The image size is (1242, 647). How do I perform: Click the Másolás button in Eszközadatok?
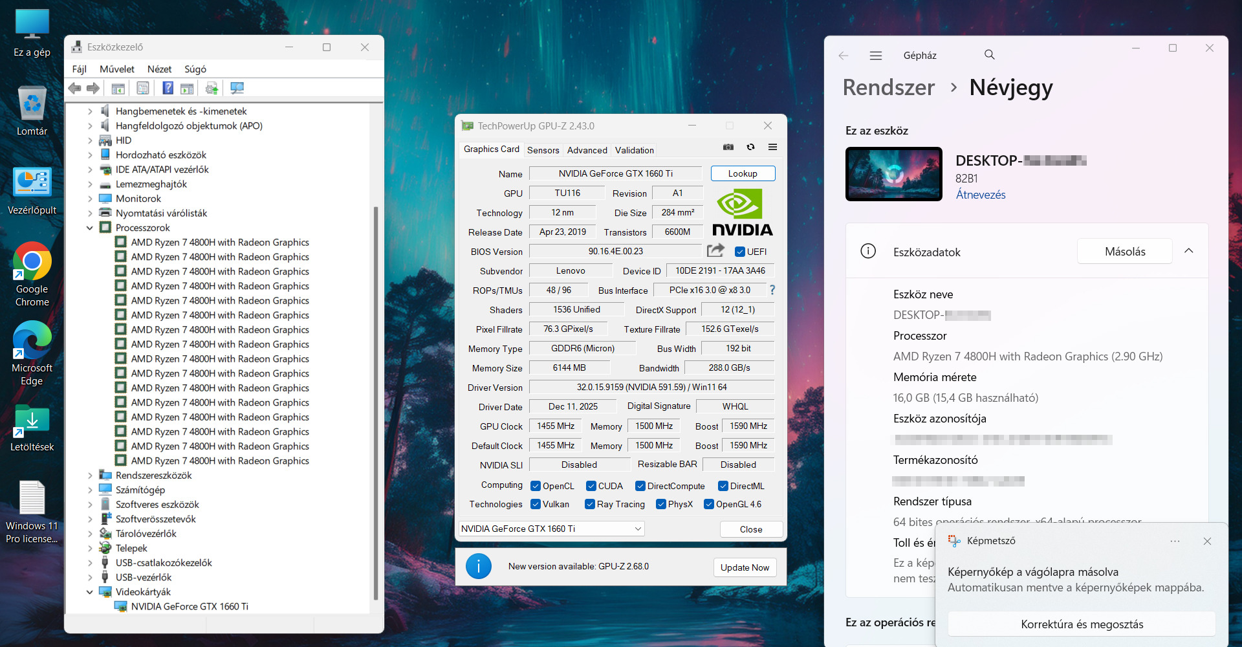click(x=1125, y=252)
